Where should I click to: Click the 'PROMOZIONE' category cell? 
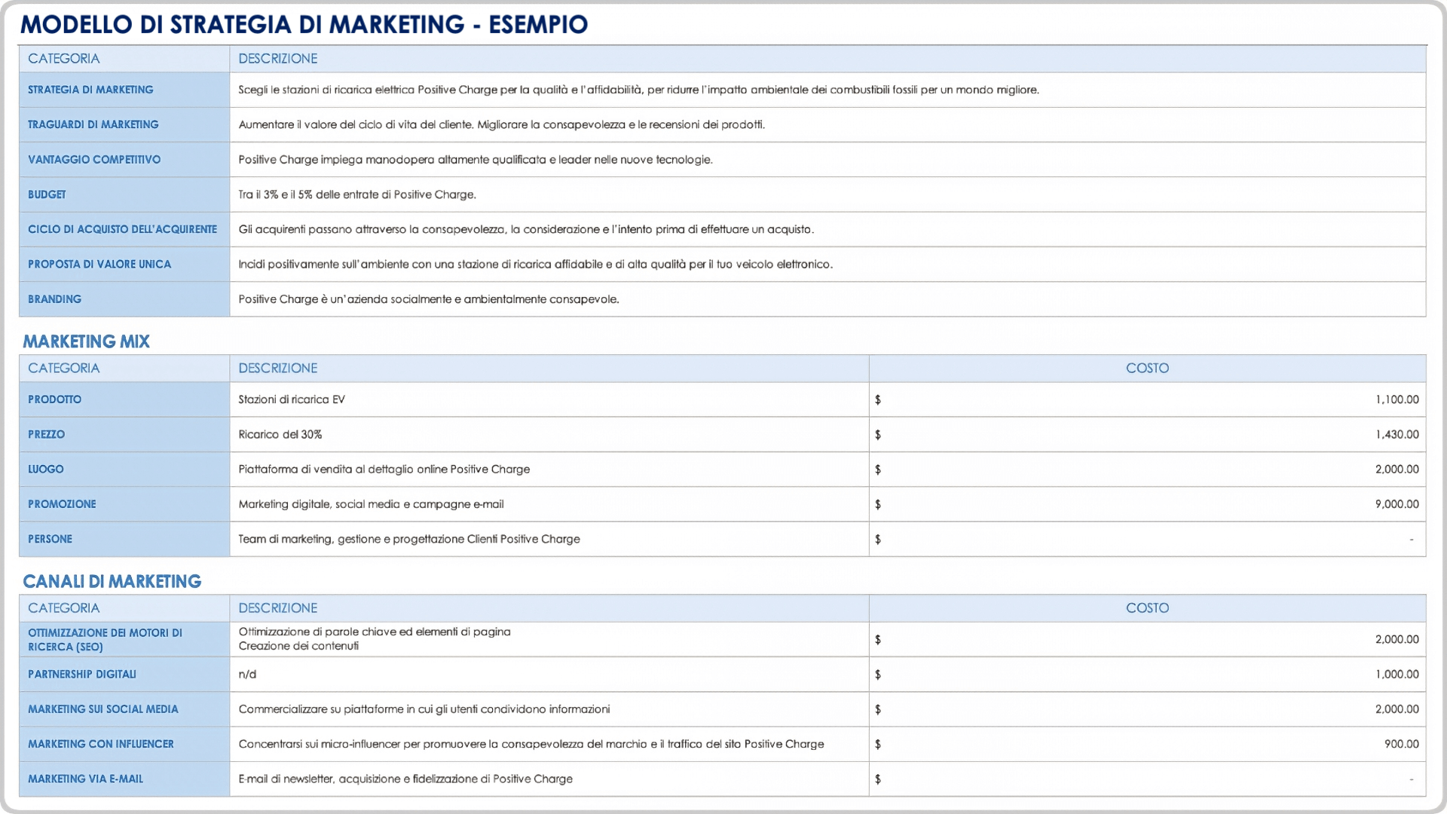[124, 504]
